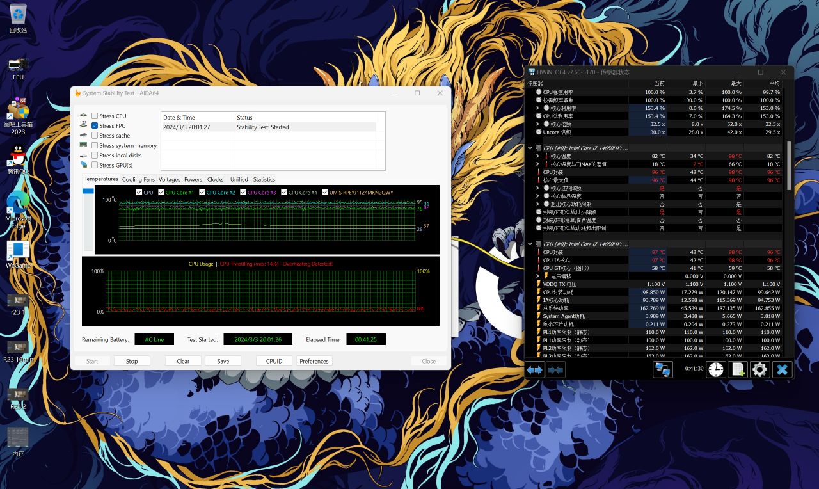Click the 平均 column header in HWiNFO
The width and height of the screenshot is (819, 489).
[762, 83]
